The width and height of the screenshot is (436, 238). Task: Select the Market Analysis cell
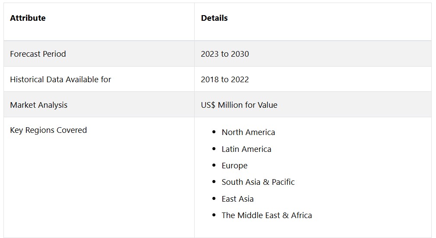[x=39, y=105]
